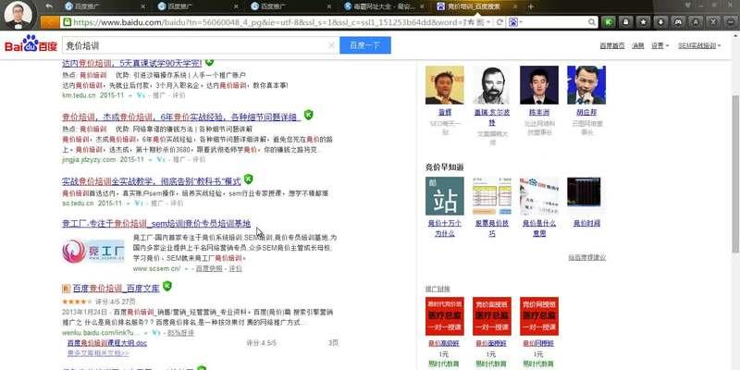Open the 杰成竞价培训 6年竞价实战经验 result
The image size is (740, 370).
[x=181, y=117]
